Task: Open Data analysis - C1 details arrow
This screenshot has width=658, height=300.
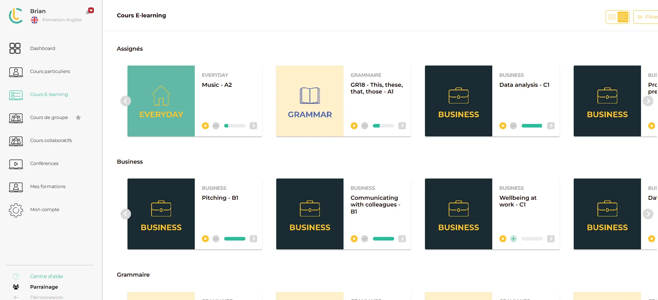Action: [551, 126]
